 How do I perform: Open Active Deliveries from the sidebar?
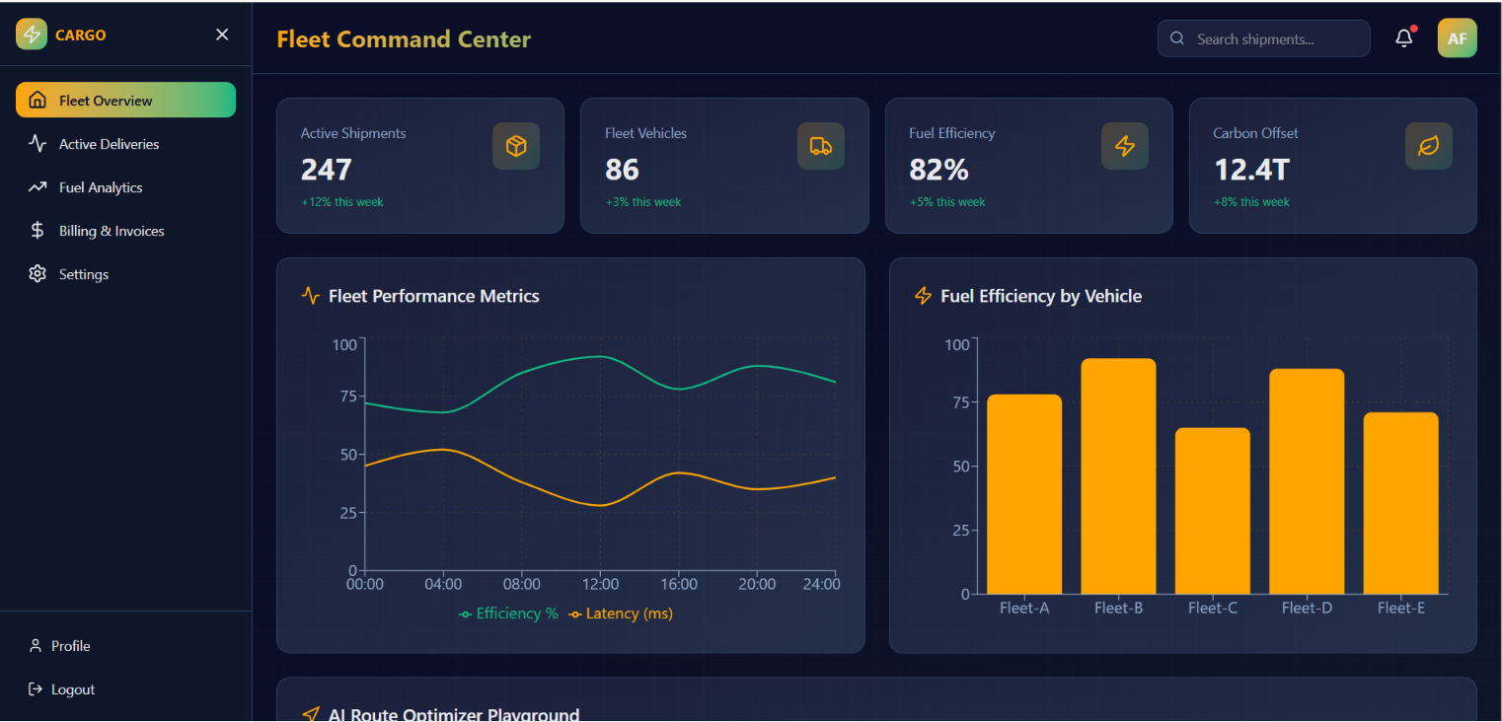[125, 143]
